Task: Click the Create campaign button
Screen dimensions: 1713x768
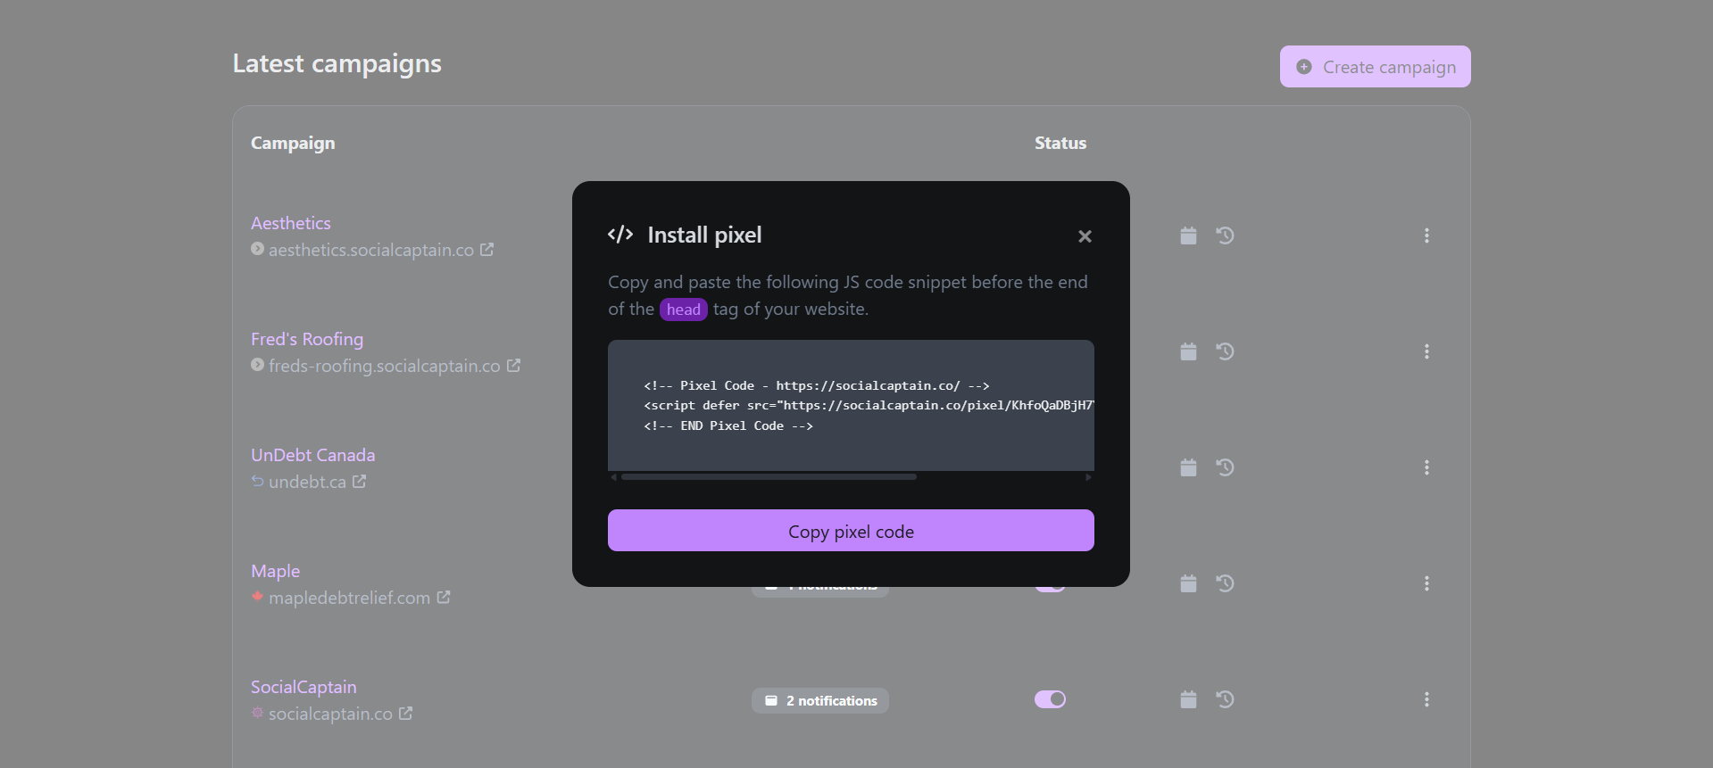Action: pos(1375,67)
